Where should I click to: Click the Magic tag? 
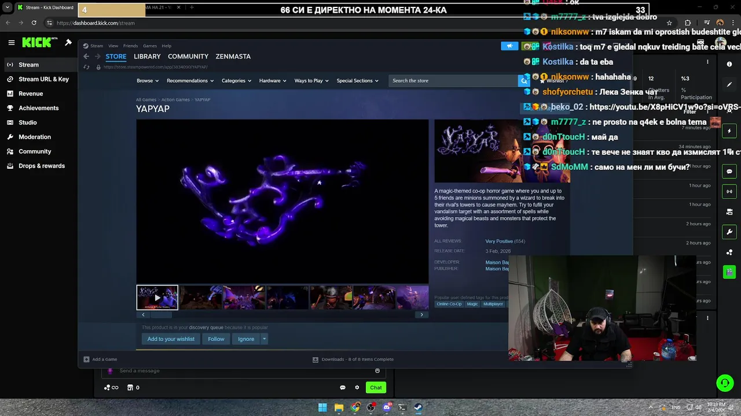pos(472,304)
